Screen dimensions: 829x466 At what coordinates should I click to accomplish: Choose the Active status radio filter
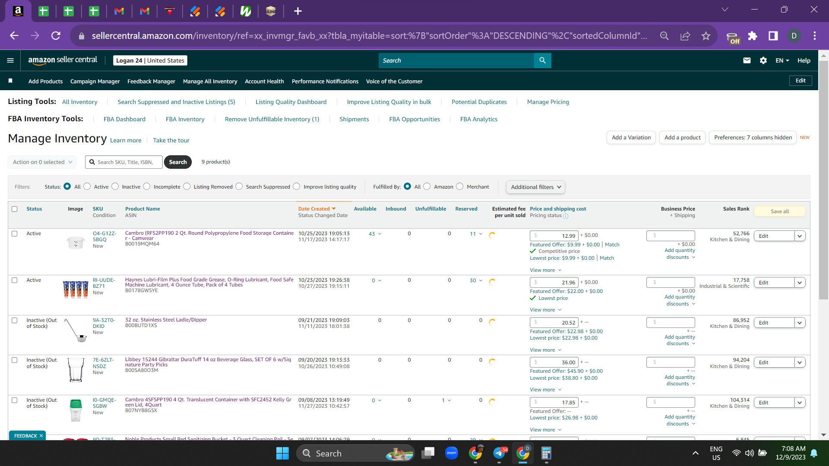[87, 186]
